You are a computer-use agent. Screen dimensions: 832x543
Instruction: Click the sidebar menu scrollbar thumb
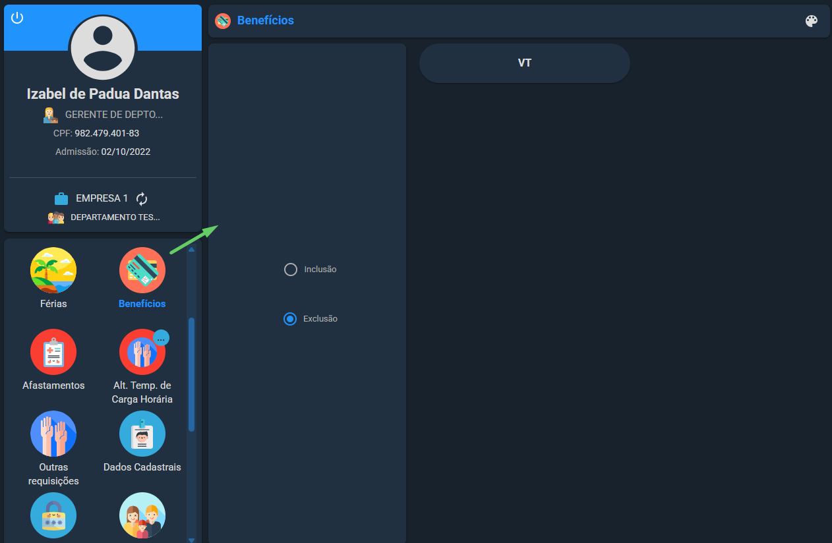(191, 374)
